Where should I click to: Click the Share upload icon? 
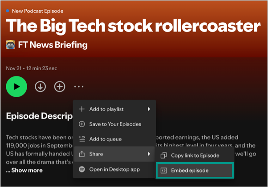(x=82, y=154)
